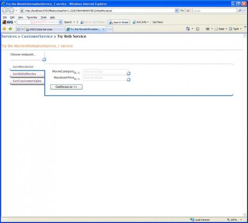Click the GetMovieList >> button
This screenshot has height=223, width=248.
[66, 87]
